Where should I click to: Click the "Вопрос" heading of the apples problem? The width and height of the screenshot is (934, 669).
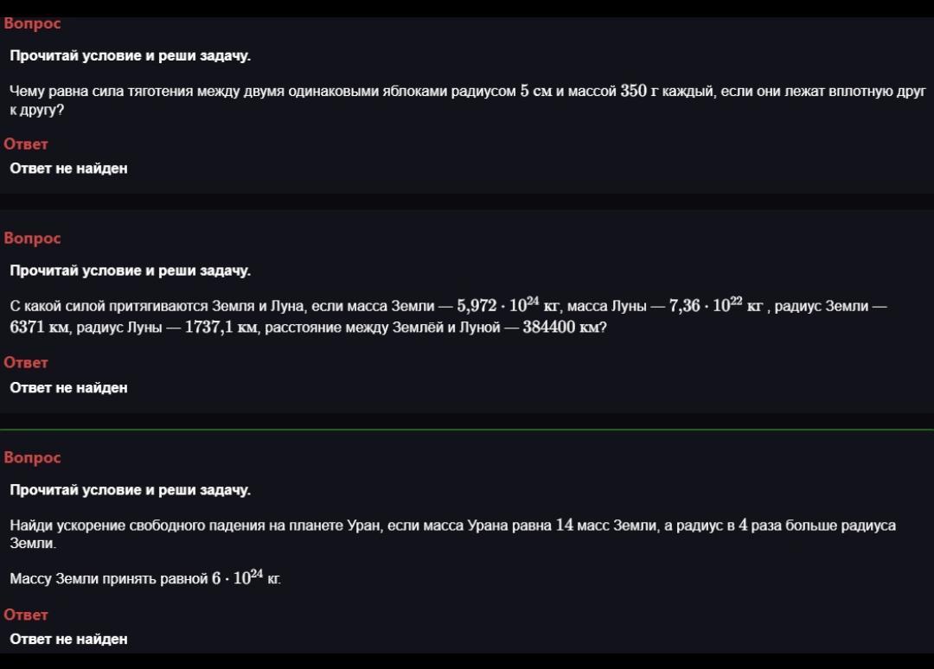coord(32,24)
